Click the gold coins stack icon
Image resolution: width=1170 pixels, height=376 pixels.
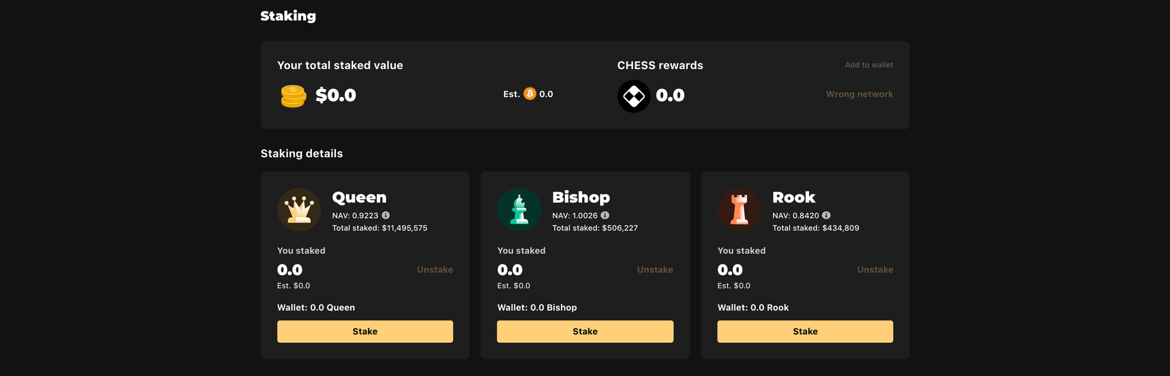293,96
